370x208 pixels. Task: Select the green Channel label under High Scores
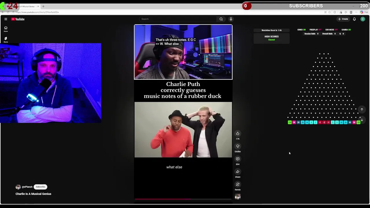[271, 40]
